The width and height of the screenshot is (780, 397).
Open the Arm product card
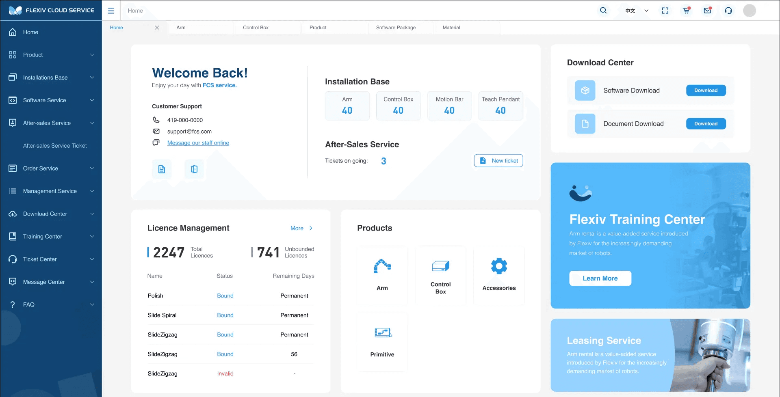[x=382, y=275]
